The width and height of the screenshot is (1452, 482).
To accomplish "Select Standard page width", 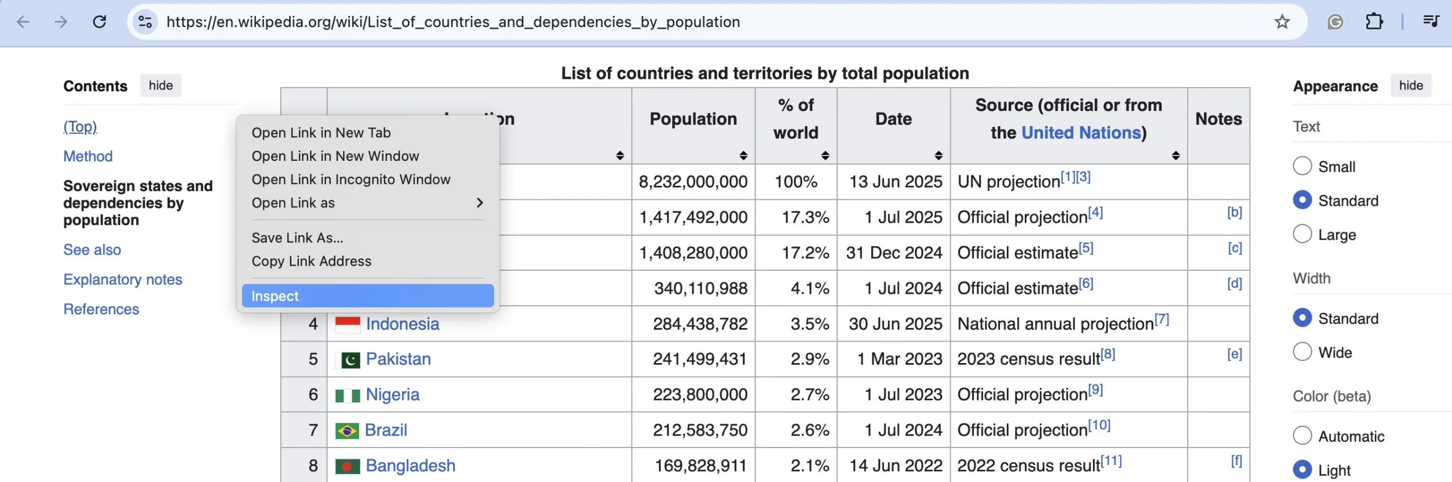I will click(x=1302, y=318).
